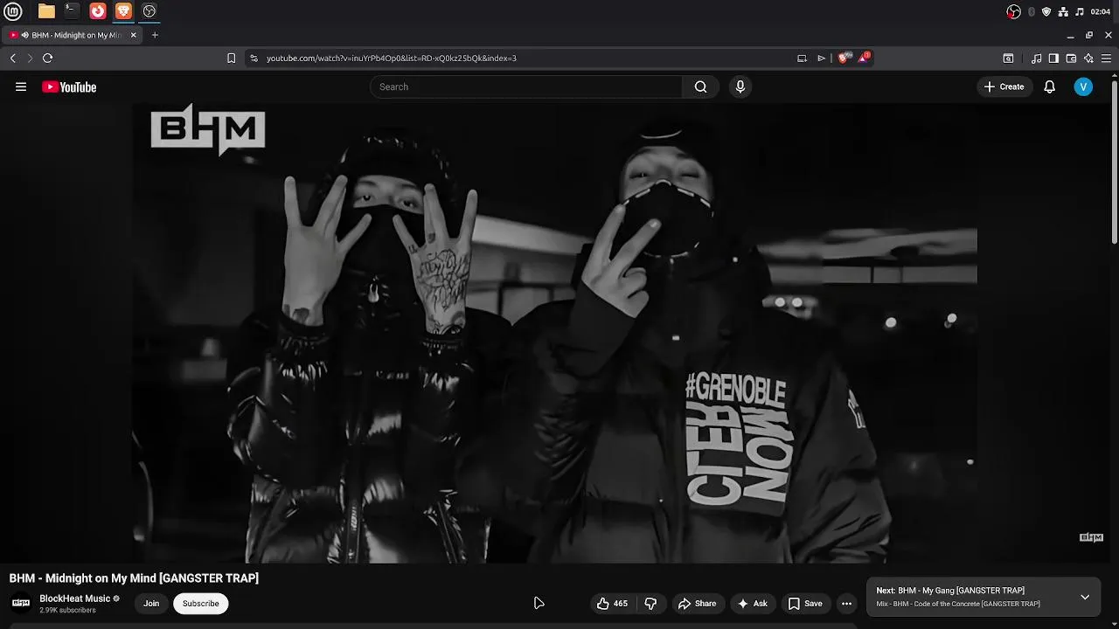
Task: Share this video
Action: click(x=697, y=604)
